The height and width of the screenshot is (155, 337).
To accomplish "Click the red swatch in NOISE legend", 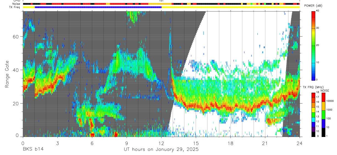I will [x=323, y=97].
